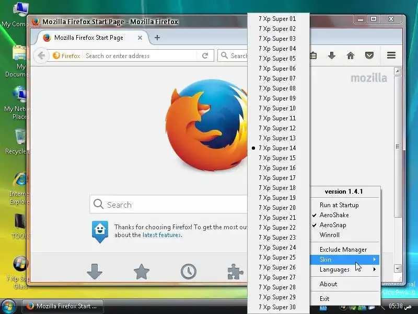Click the magnifier in the toolbar search box
Viewport: 418px width, 314px height.
(225, 55)
